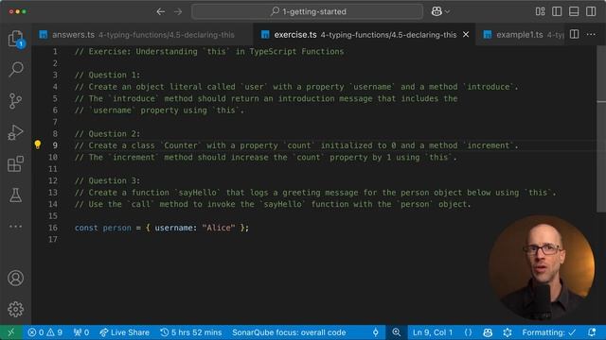
Task: Open the Explorer view in activity bar
Action: (15, 39)
